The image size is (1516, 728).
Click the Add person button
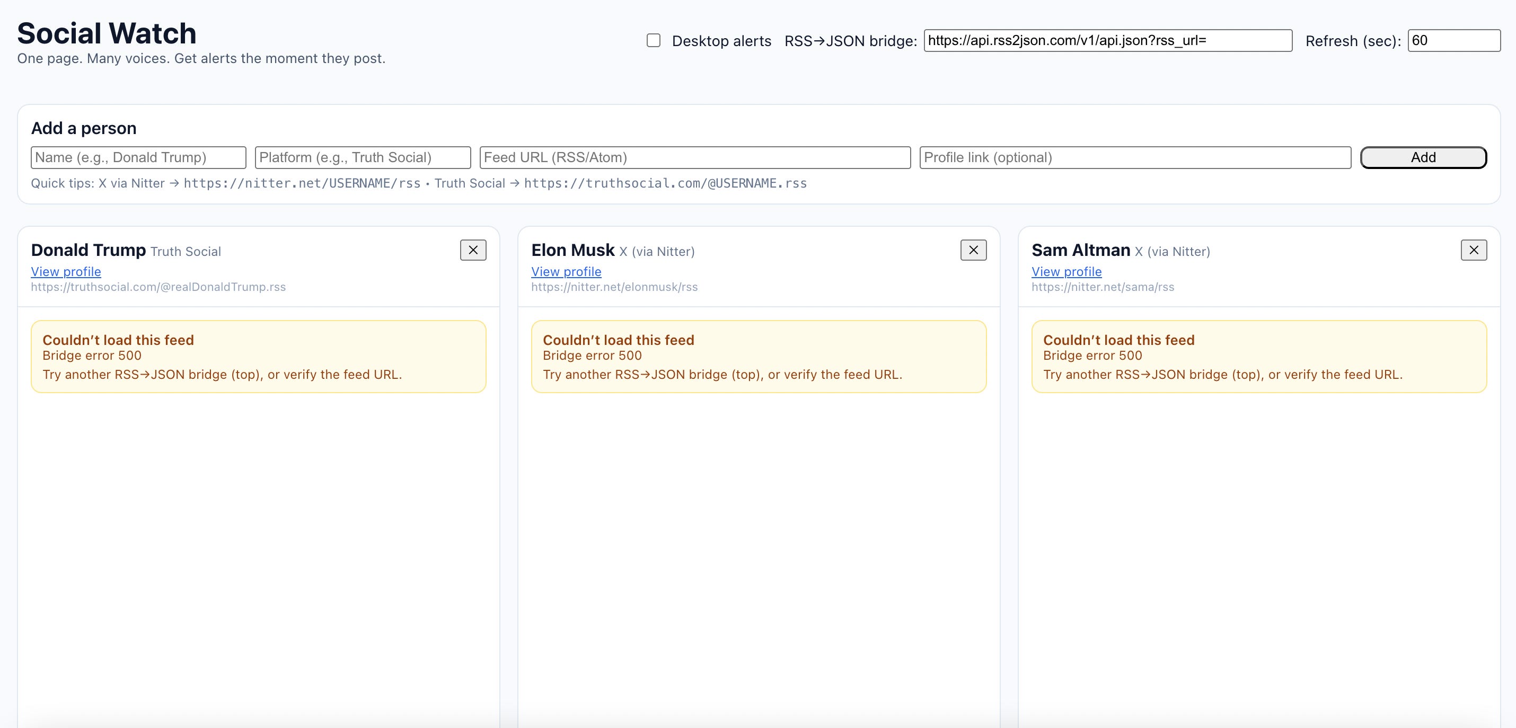[1423, 157]
